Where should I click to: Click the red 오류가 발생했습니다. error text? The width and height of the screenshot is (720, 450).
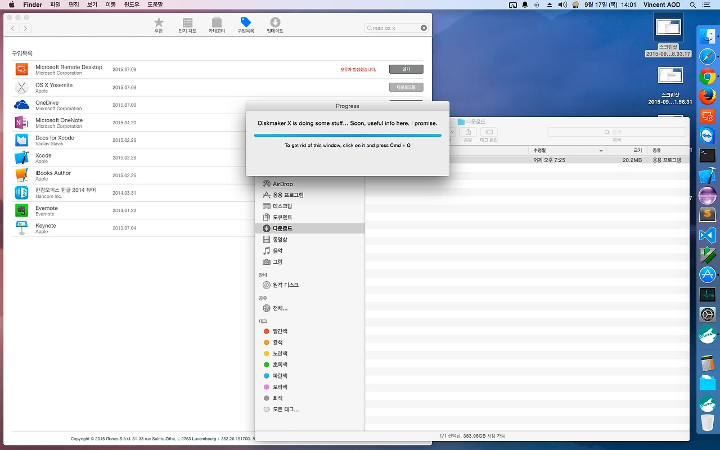click(x=358, y=70)
